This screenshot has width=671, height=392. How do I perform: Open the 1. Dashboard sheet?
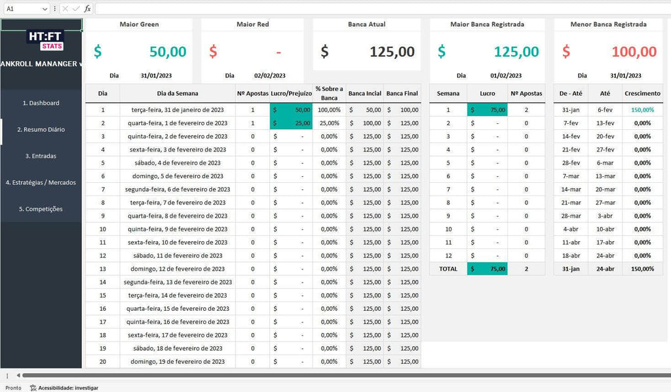[x=41, y=103]
